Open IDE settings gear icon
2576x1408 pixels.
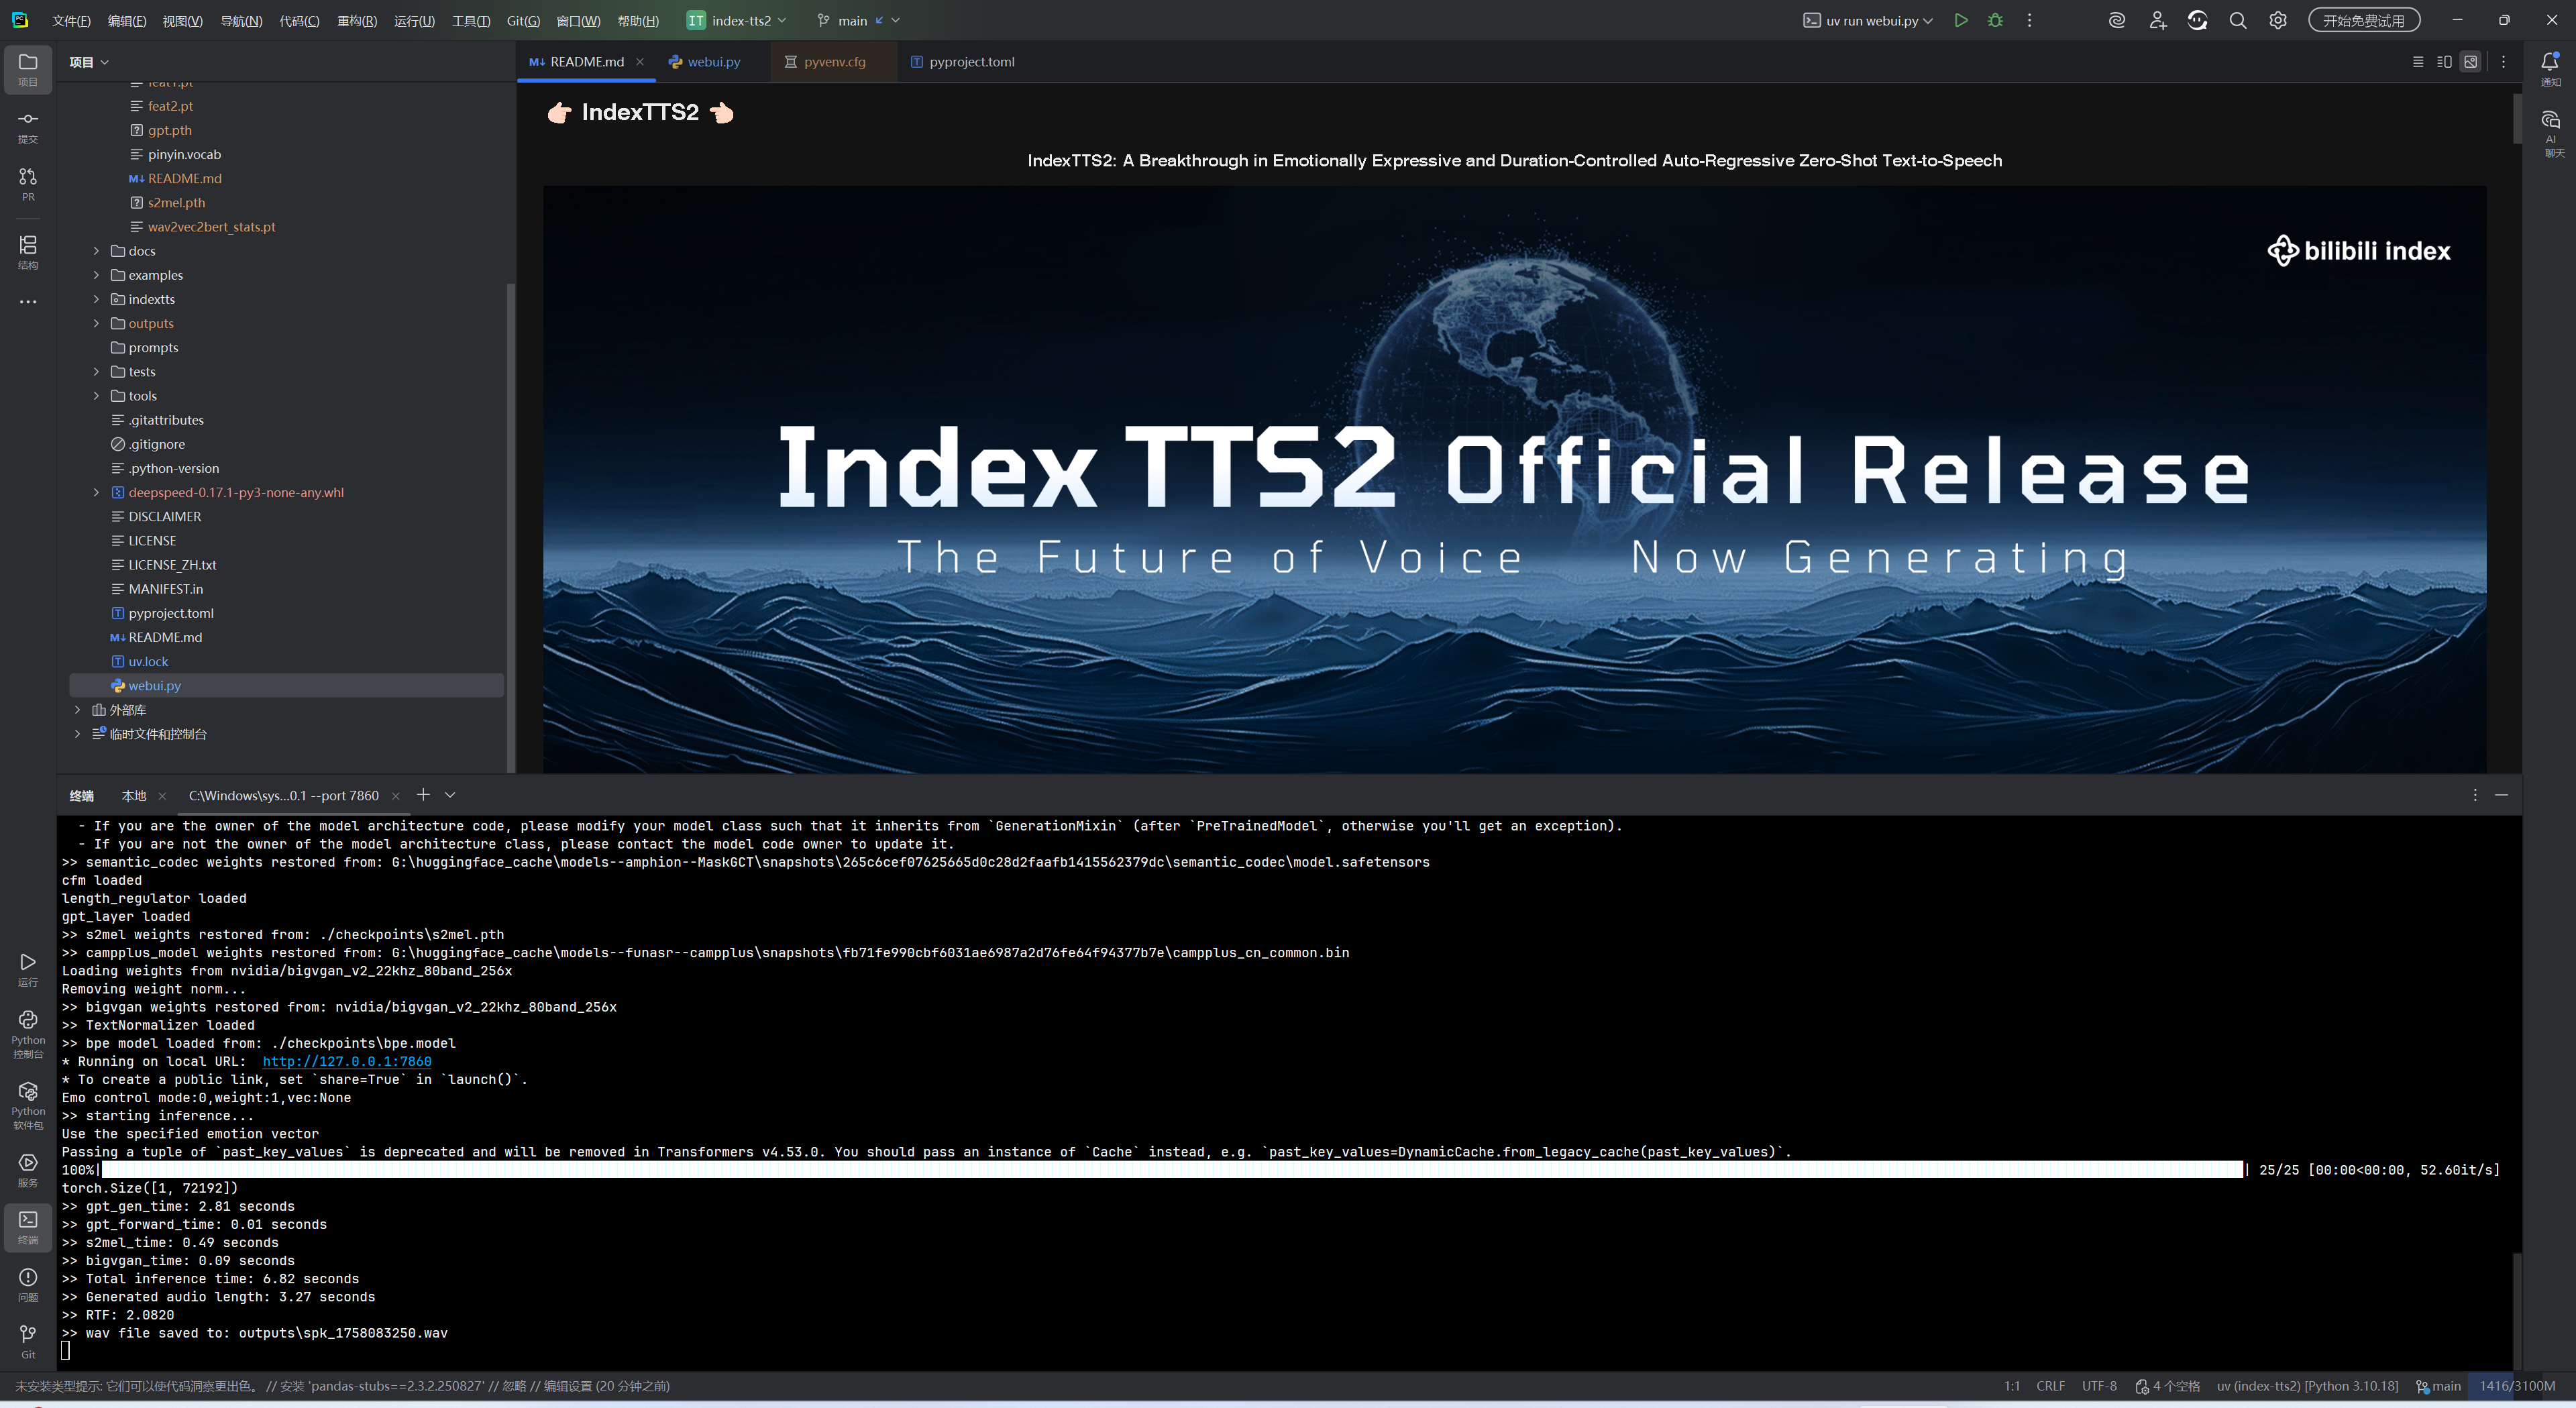point(2278,20)
